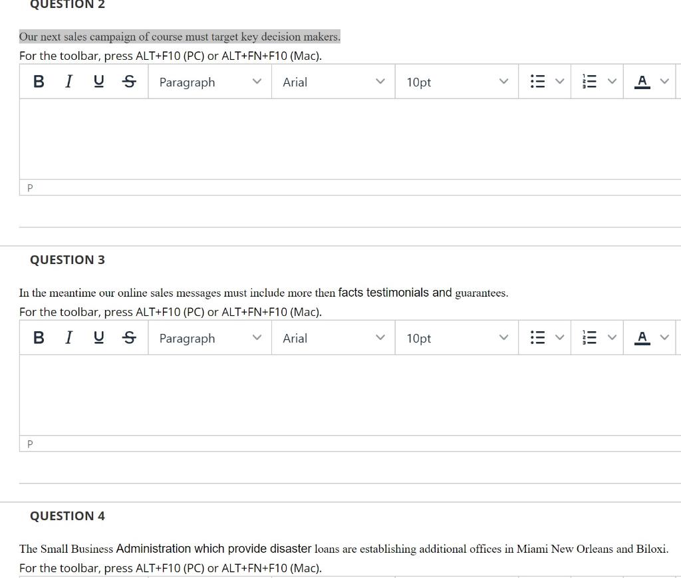The width and height of the screenshot is (681, 578).
Task: Toggle Bold in Question 3 editor toolbar
Action: pyautogui.click(x=39, y=337)
